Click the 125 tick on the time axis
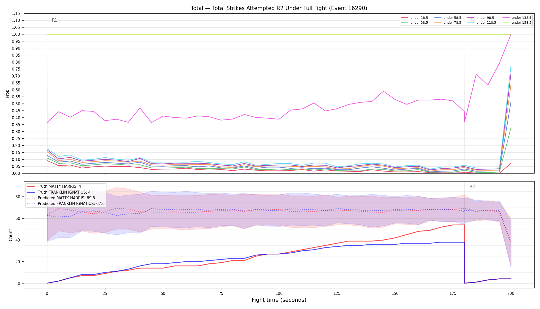 (337, 293)
